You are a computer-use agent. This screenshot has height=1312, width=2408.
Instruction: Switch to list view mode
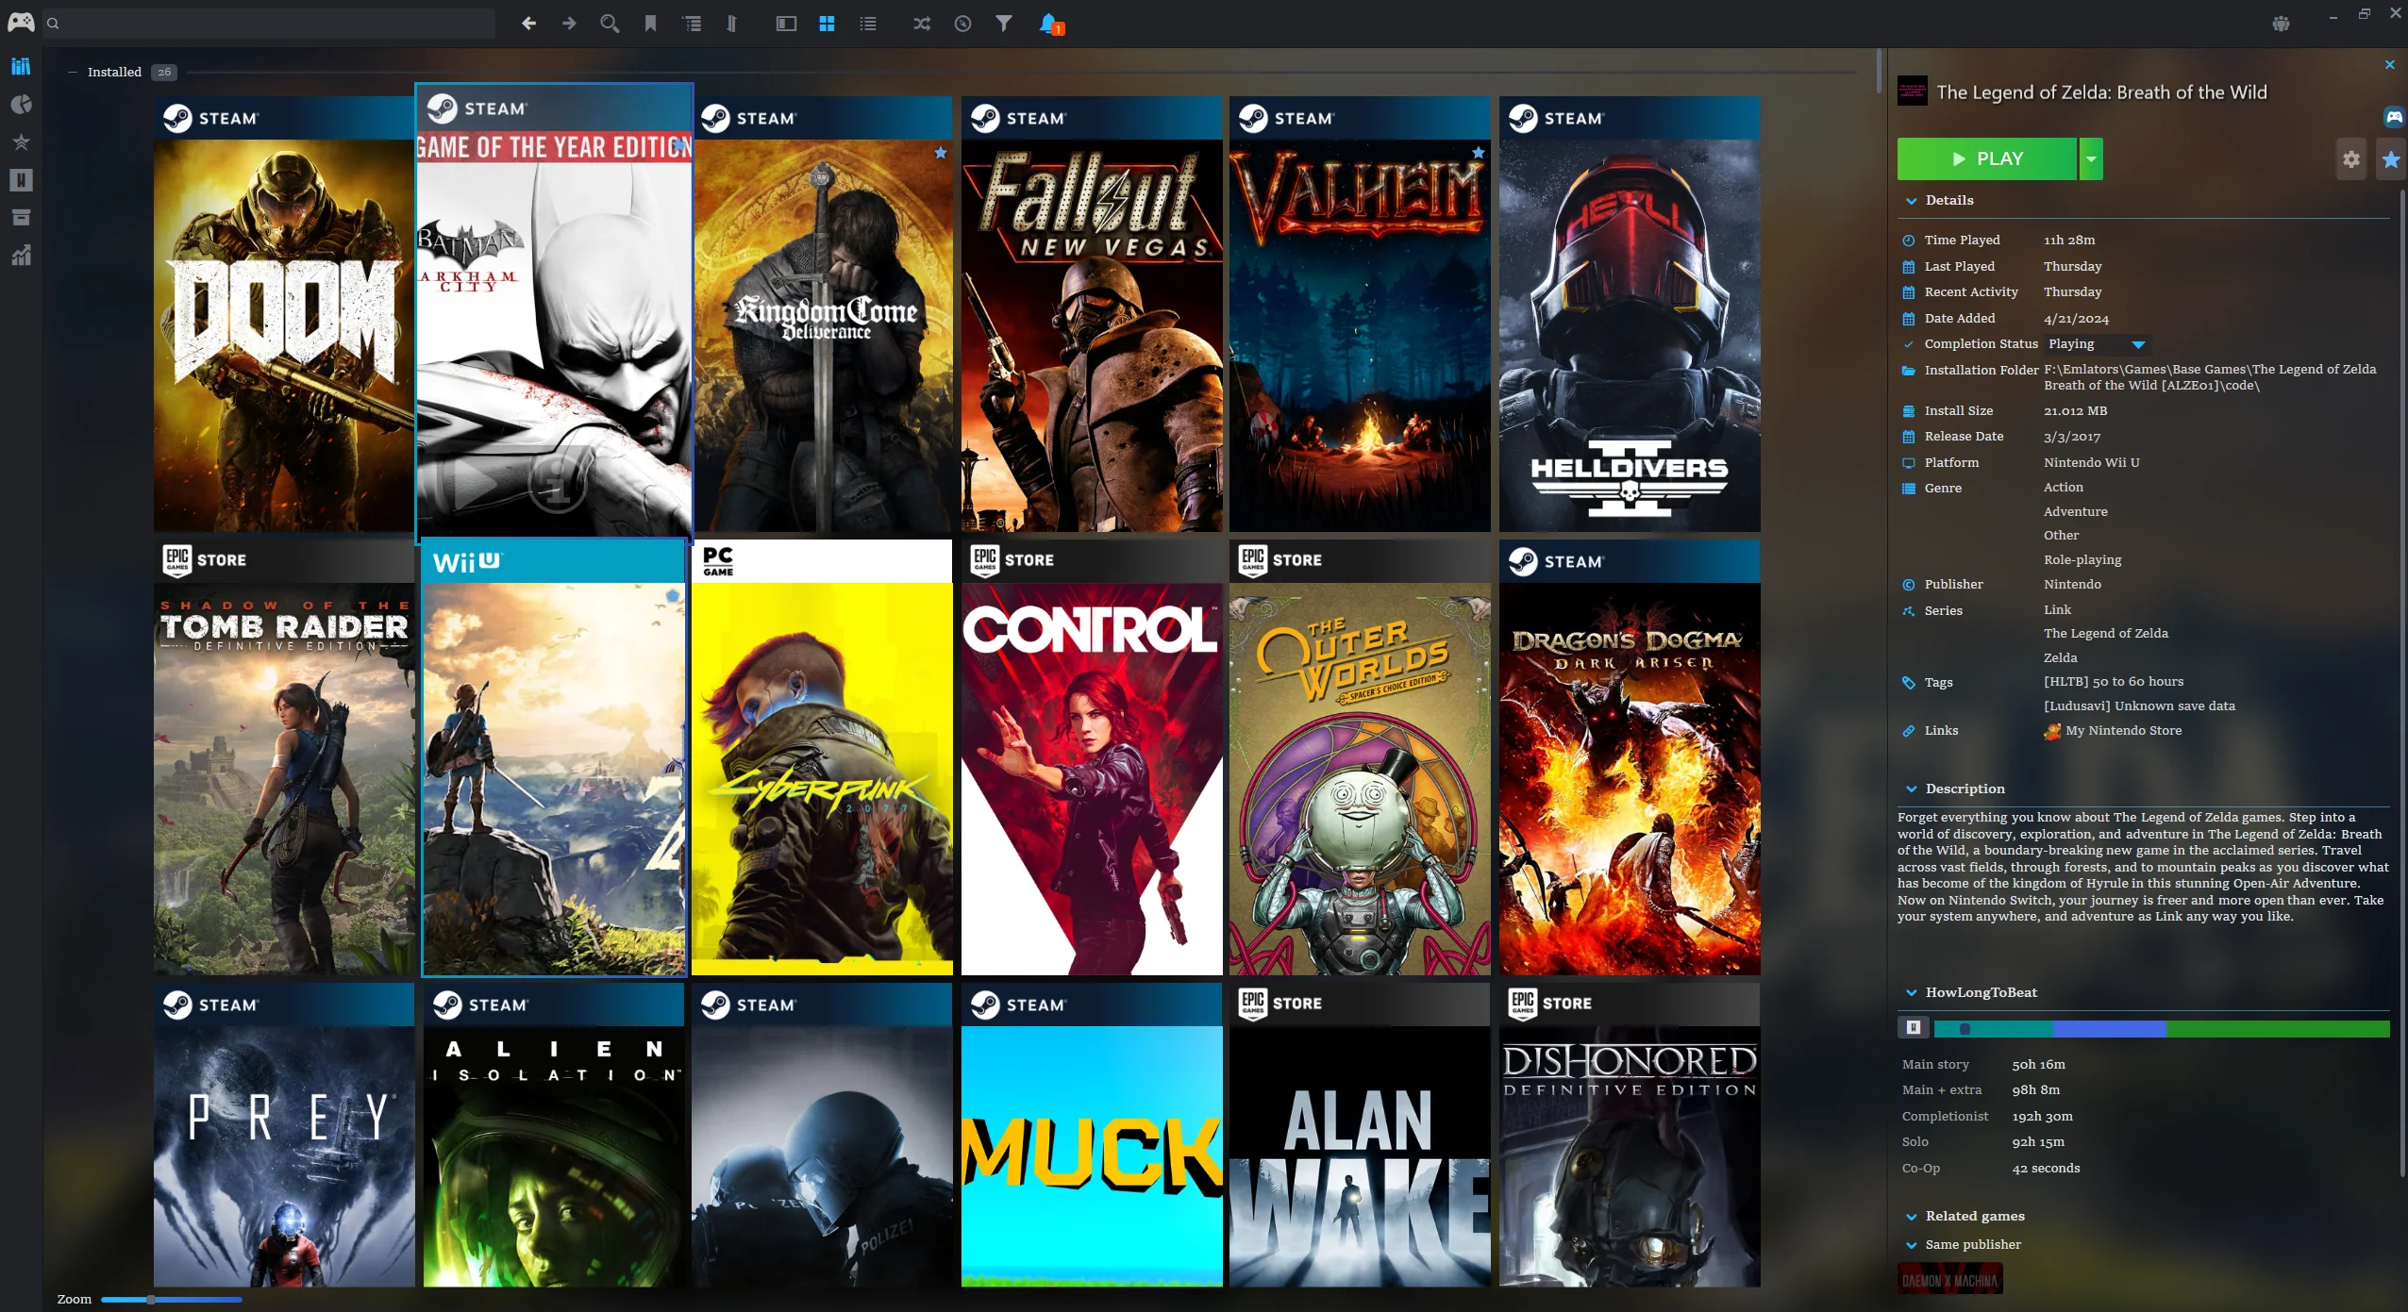(x=868, y=24)
